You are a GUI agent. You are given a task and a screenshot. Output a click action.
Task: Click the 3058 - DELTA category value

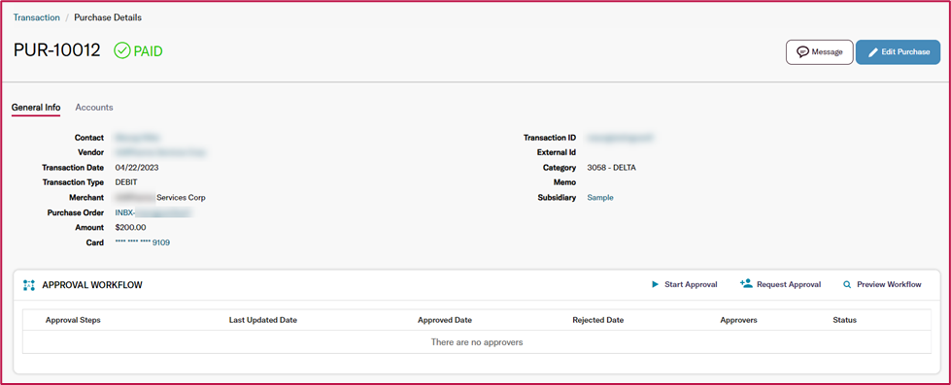pyautogui.click(x=612, y=168)
